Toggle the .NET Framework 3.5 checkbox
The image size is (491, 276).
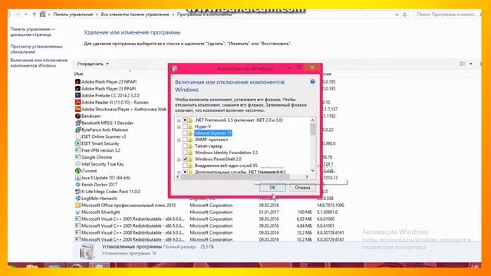[185, 120]
